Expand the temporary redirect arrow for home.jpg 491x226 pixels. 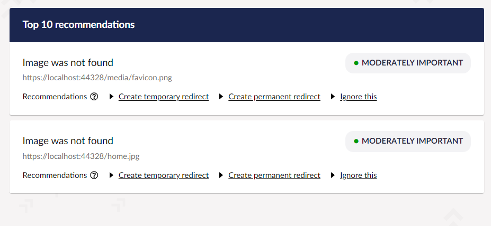pyautogui.click(x=111, y=175)
